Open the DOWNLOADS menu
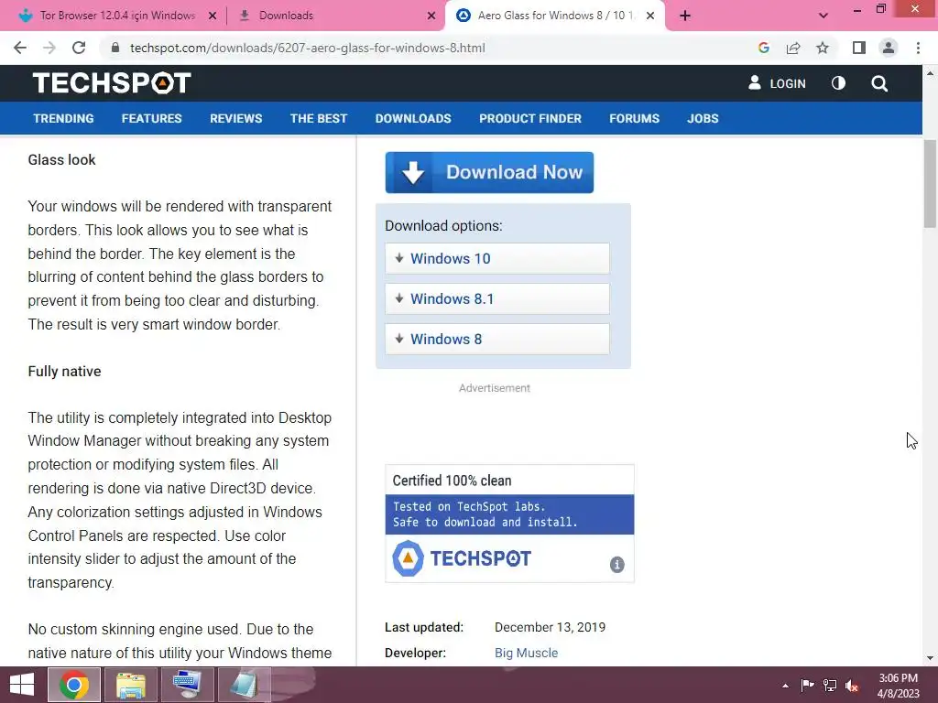Viewport: 938px width, 703px height. coord(413,118)
